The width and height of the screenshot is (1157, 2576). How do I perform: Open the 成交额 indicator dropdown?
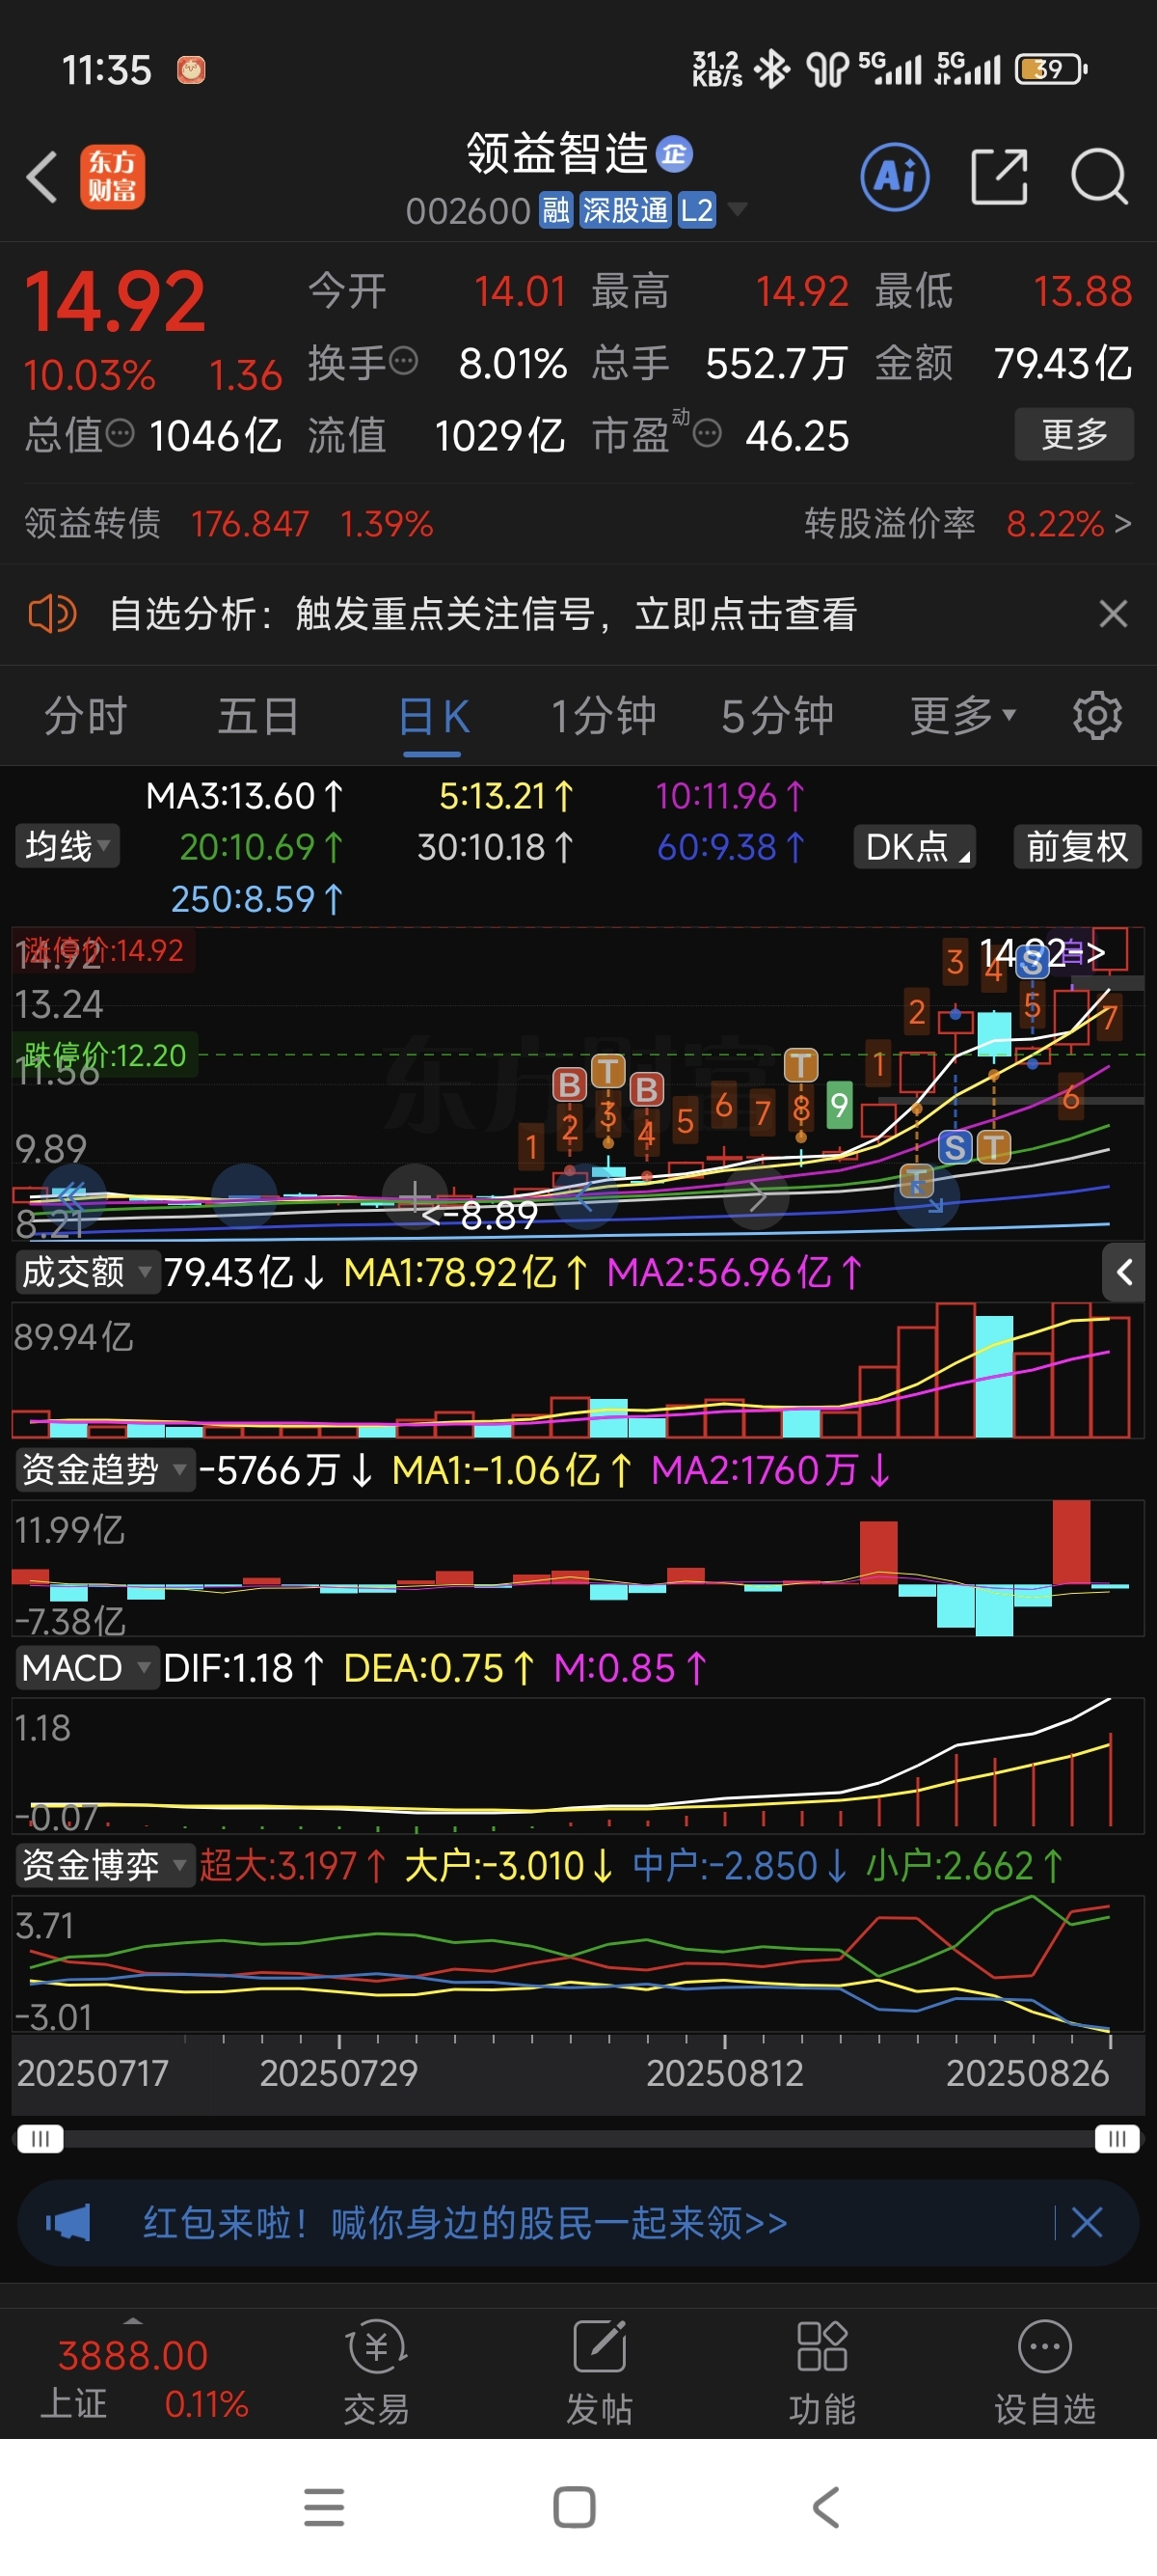(87, 1272)
